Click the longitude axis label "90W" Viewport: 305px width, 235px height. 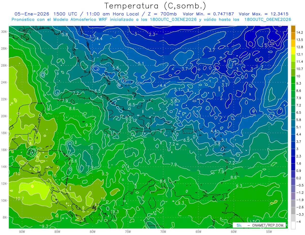click(22, 232)
